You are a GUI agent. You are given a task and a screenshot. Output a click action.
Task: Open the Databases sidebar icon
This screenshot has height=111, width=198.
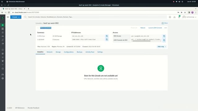tap(3, 54)
